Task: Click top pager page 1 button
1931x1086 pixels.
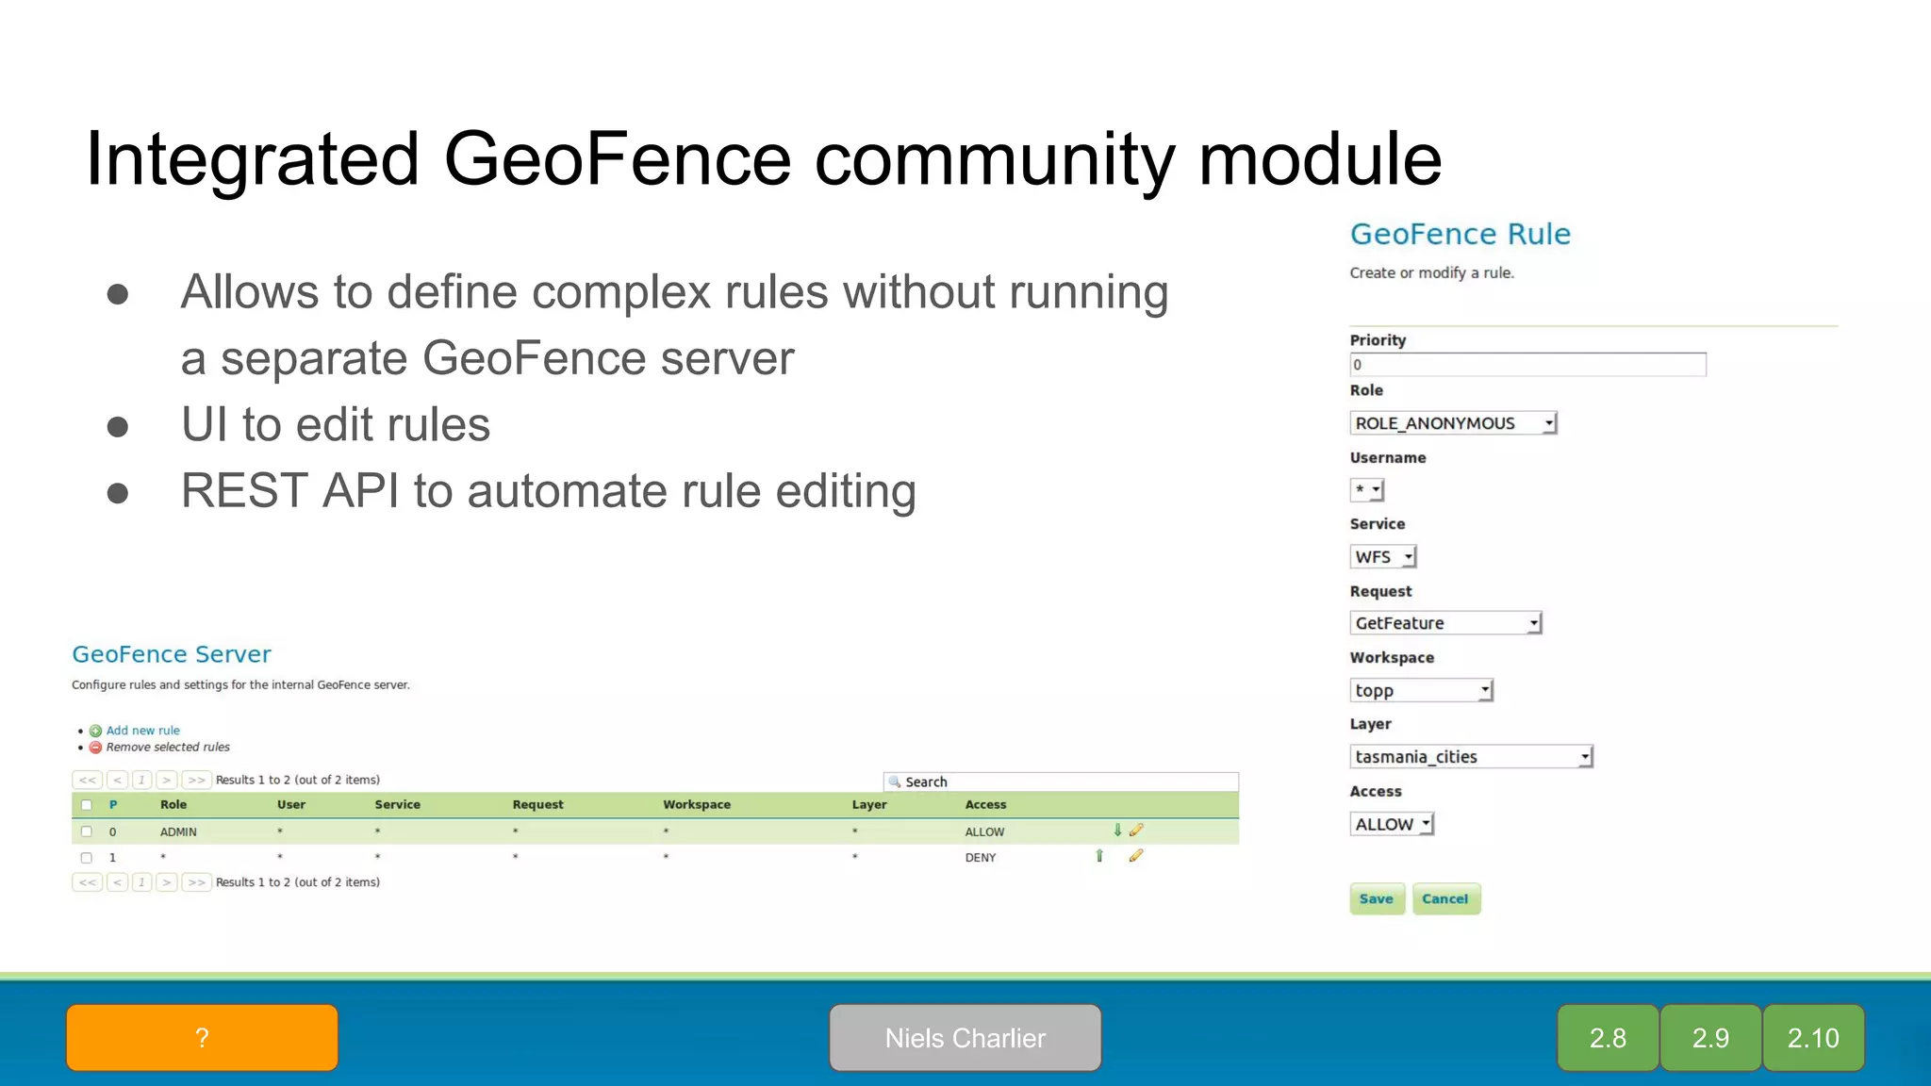Action: click(x=141, y=780)
